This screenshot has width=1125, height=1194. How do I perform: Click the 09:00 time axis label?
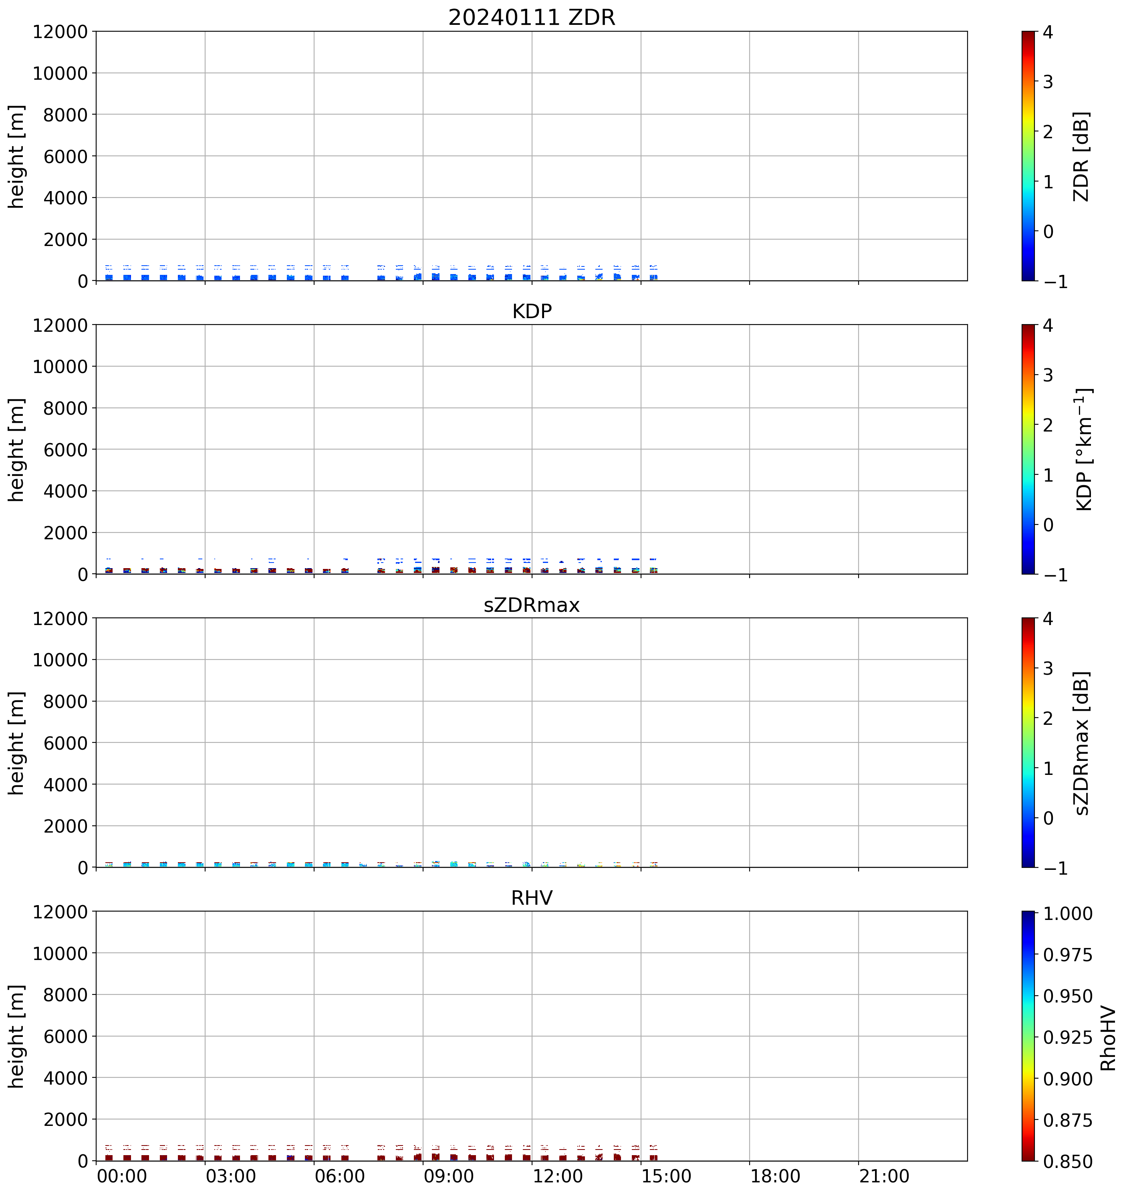click(449, 1176)
